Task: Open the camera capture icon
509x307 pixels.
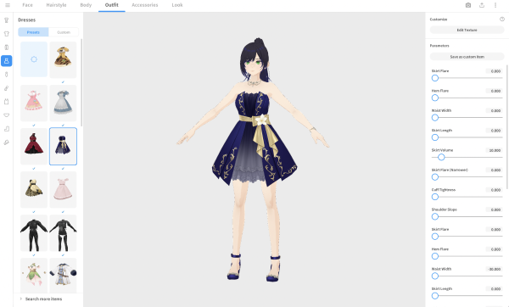Action: point(468,5)
